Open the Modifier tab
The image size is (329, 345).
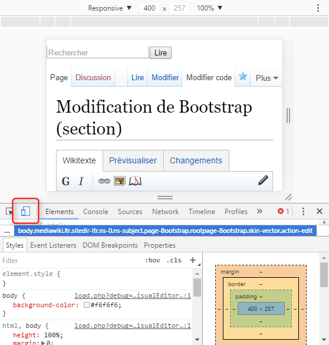click(165, 77)
